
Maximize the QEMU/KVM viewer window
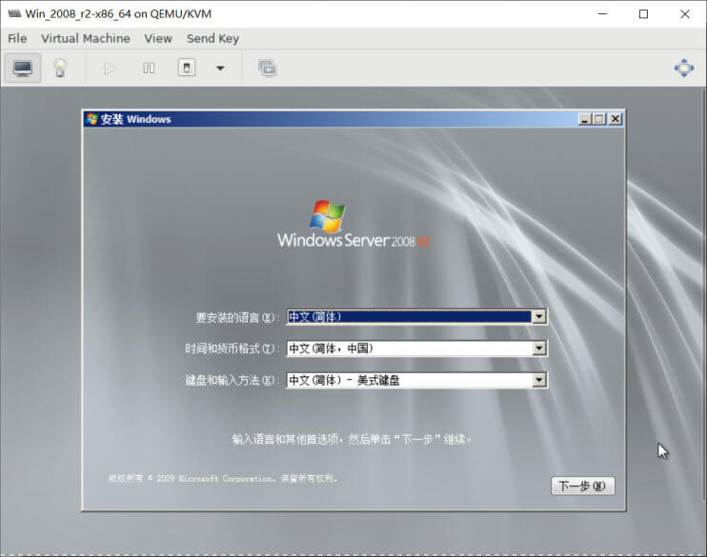[x=643, y=14]
